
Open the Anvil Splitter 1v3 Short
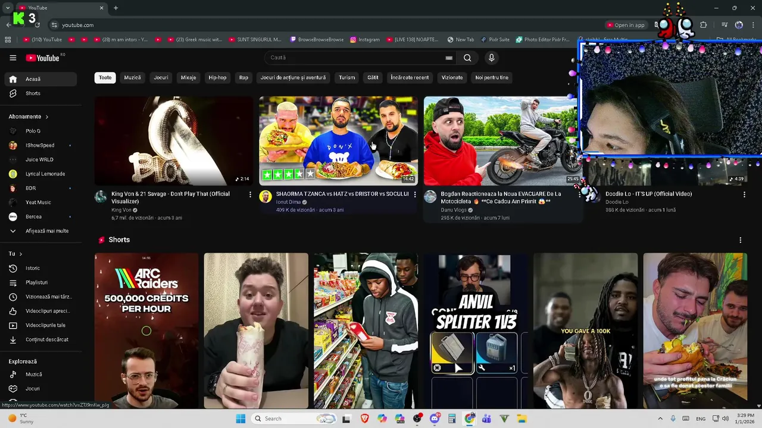click(x=475, y=331)
